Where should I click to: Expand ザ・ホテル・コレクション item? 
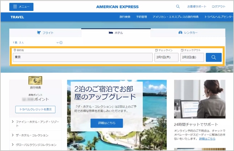tap(35, 135)
